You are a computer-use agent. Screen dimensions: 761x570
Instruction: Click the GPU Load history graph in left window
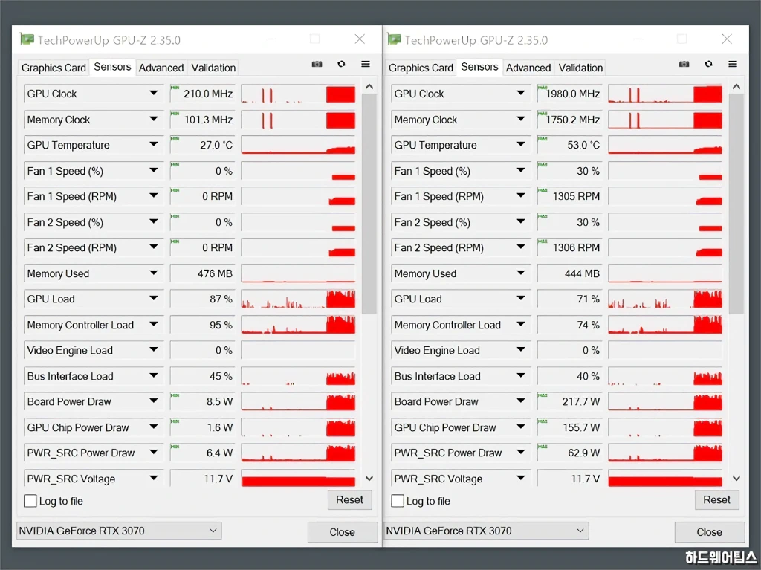298,299
